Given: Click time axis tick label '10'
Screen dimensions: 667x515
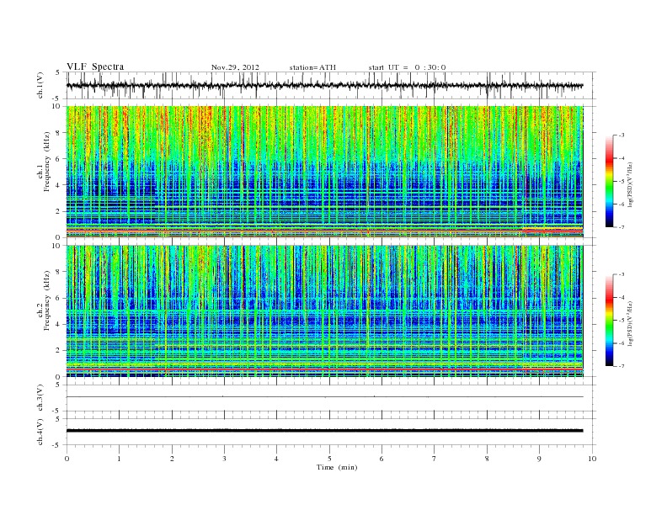Looking at the screenshot, I should [592, 459].
